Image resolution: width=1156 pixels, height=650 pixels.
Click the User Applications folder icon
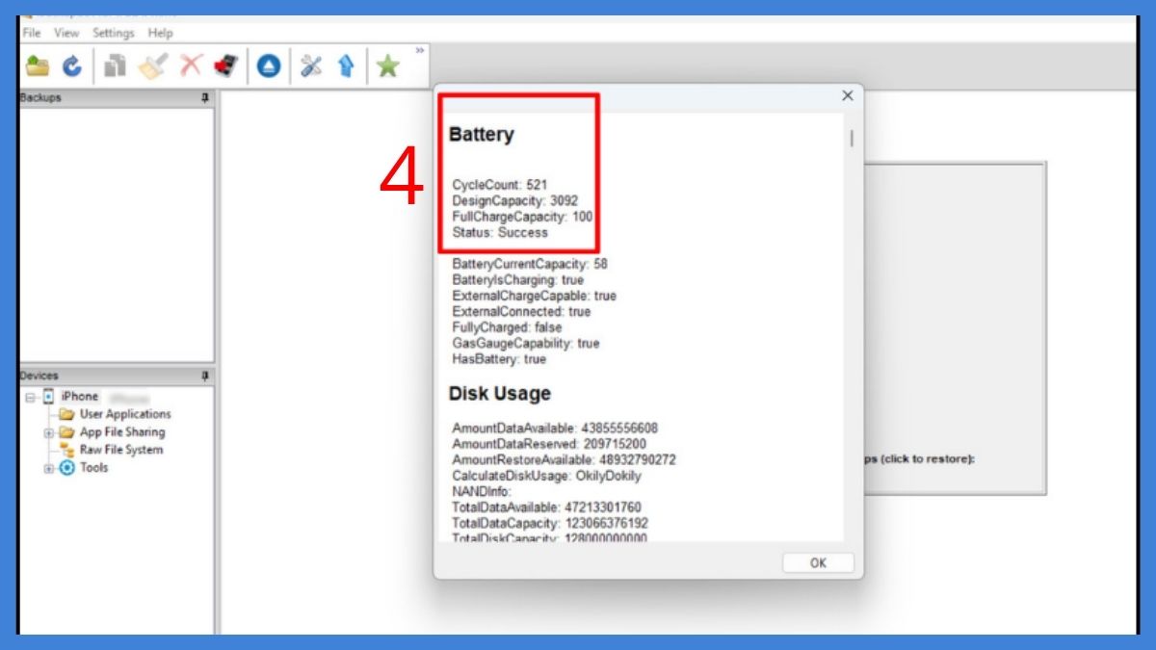[x=67, y=414]
